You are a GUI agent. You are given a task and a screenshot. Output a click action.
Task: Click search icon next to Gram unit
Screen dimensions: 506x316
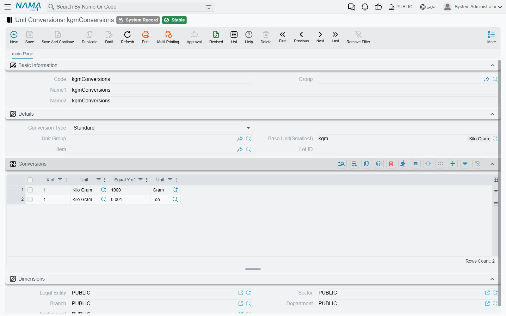pyautogui.click(x=175, y=190)
